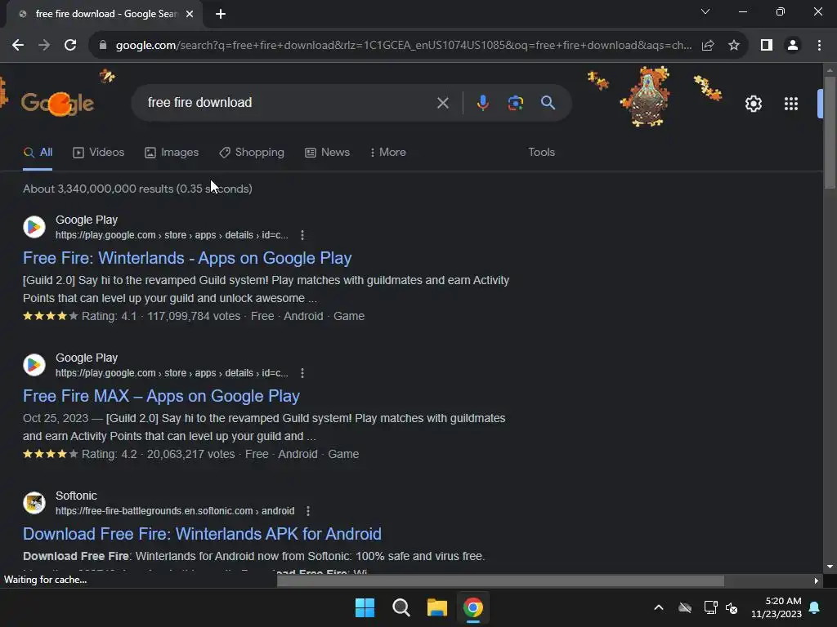Open Chrome three-dot menu
Screen dimensions: 837x627
click(819, 46)
